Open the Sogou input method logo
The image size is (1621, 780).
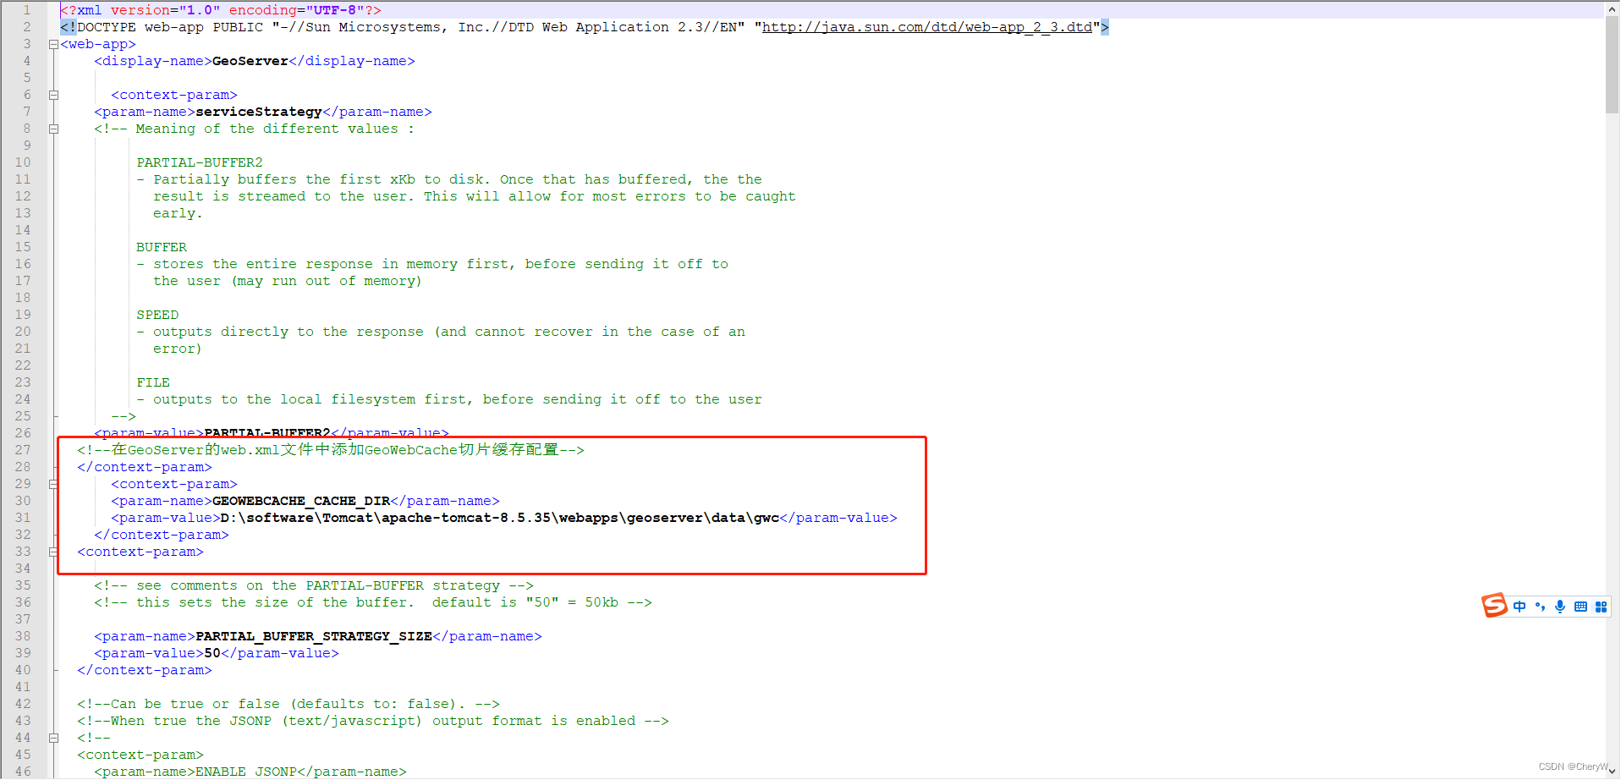[1495, 605]
